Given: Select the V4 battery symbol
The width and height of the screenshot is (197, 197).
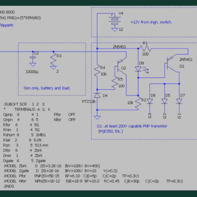Looking at the screenshot, I should click(x=115, y=20).
